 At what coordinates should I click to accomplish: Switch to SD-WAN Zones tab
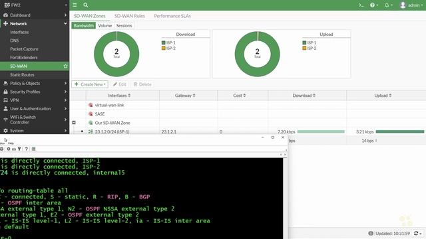[89, 16]
